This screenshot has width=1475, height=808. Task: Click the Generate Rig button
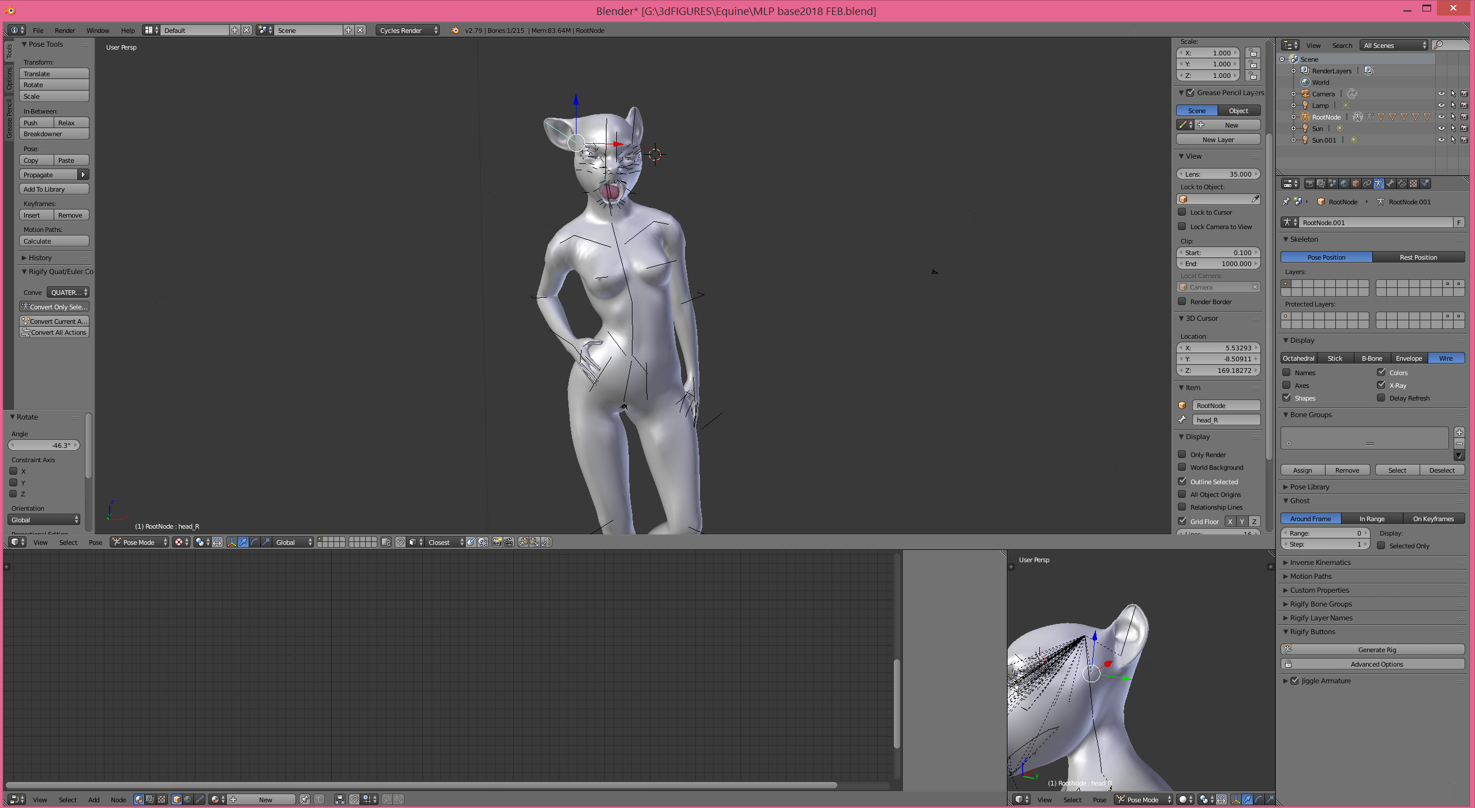click(1376, 649)
